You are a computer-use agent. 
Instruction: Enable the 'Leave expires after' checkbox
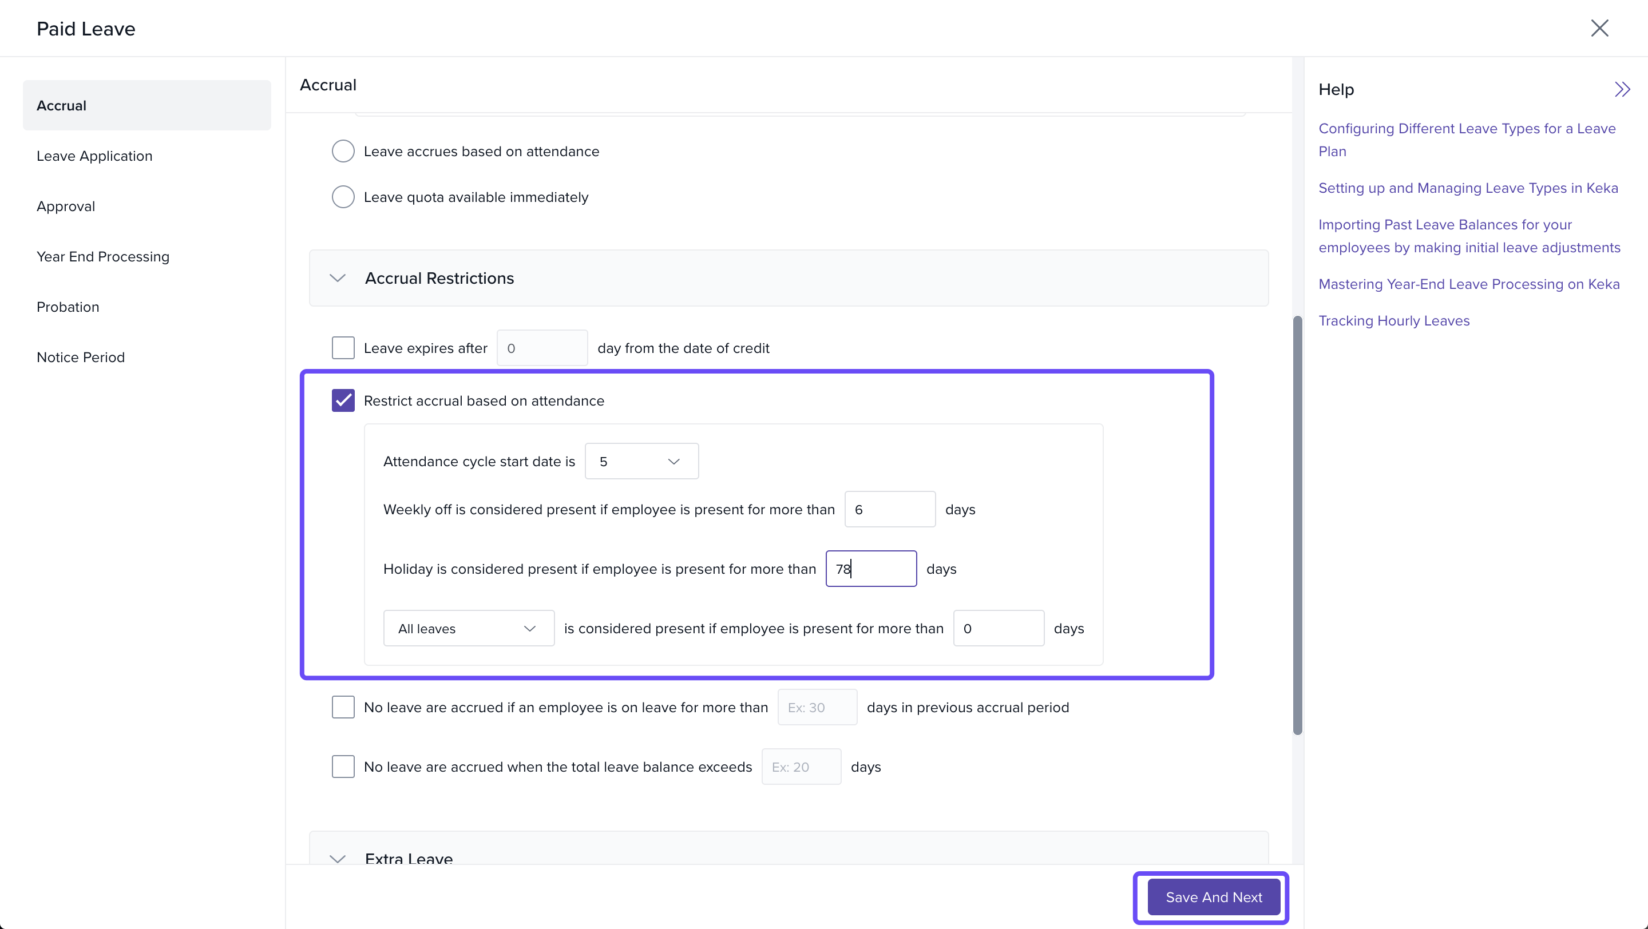[343, 348]
